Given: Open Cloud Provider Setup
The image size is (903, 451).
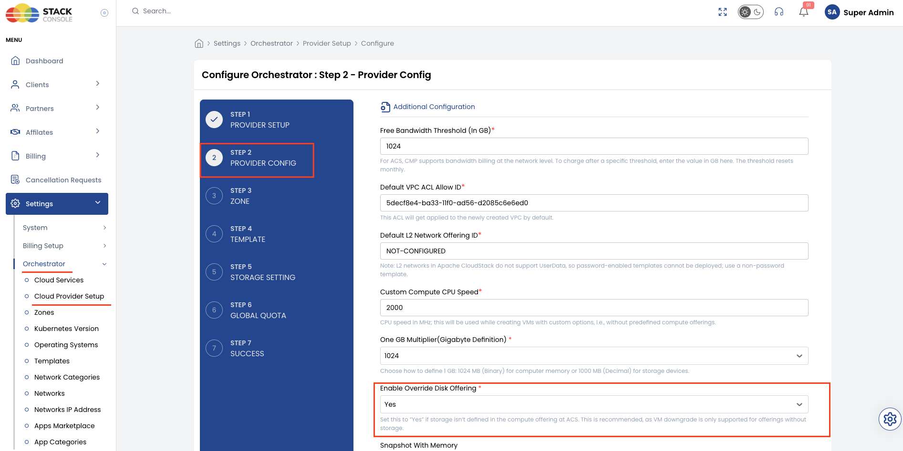Looking at the screenshot, I should (69, 296).
